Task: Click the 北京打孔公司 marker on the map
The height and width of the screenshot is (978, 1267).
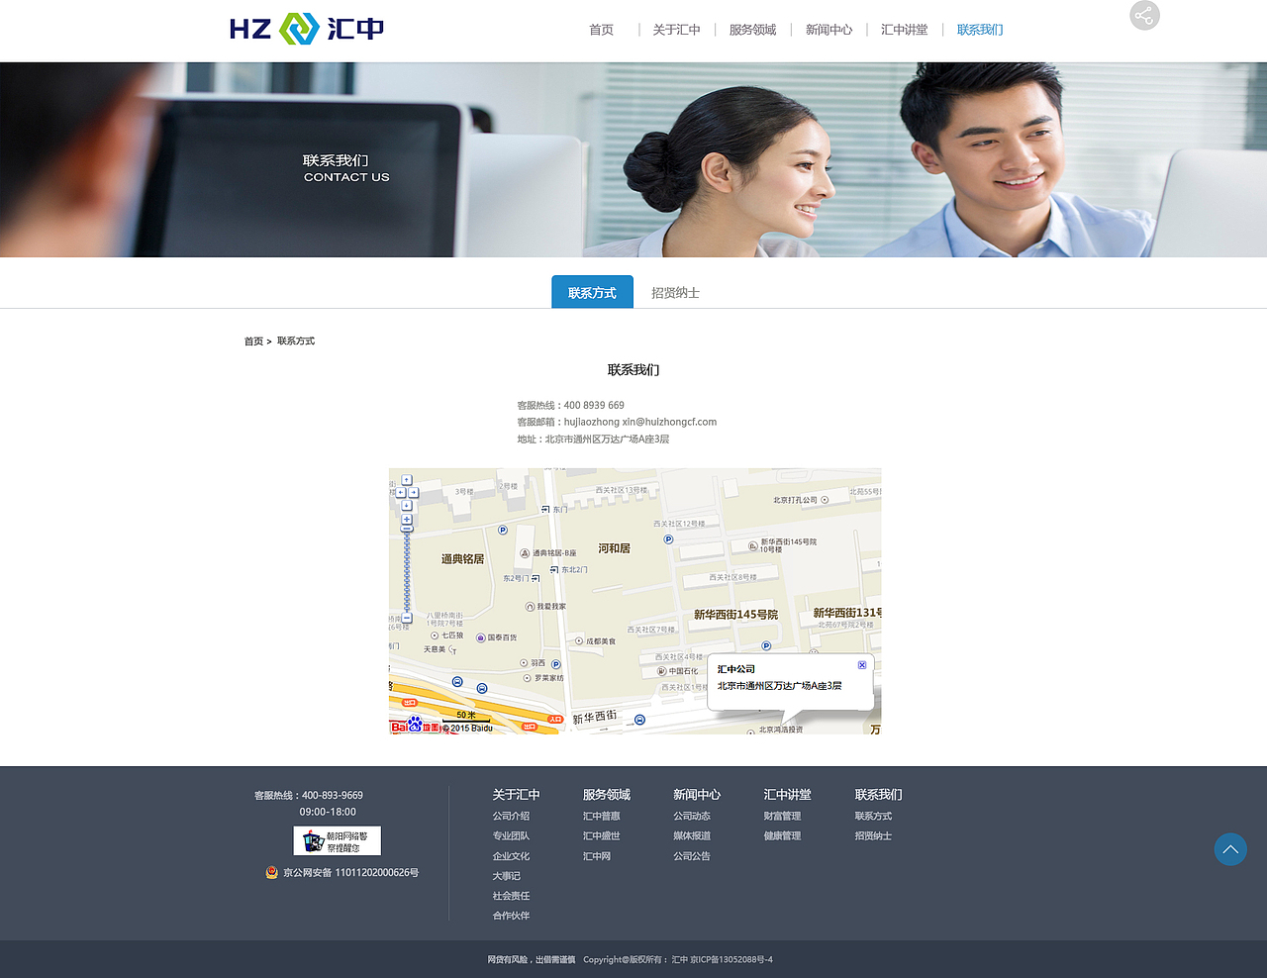Action: [x=825, y=500]
